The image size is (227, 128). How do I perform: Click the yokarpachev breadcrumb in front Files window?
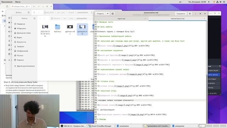click(82, 18)
